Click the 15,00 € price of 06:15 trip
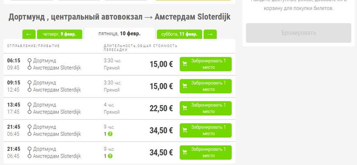Viewport: 357px width, 165px height. click(161, 64)
